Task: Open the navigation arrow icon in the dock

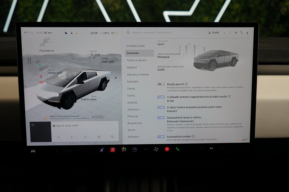Action: [x=101, y=149]
